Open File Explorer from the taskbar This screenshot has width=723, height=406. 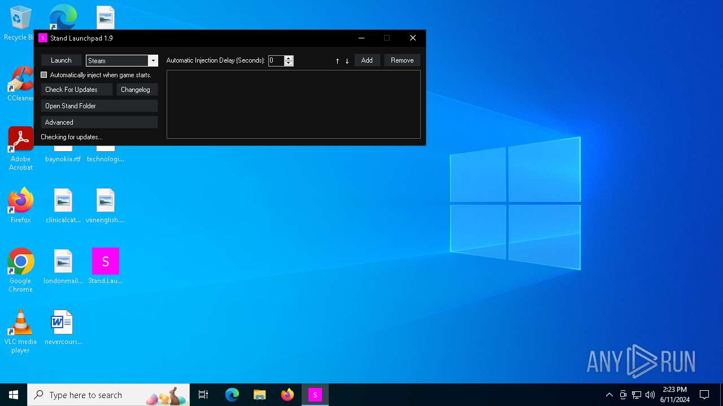point(260,395)
